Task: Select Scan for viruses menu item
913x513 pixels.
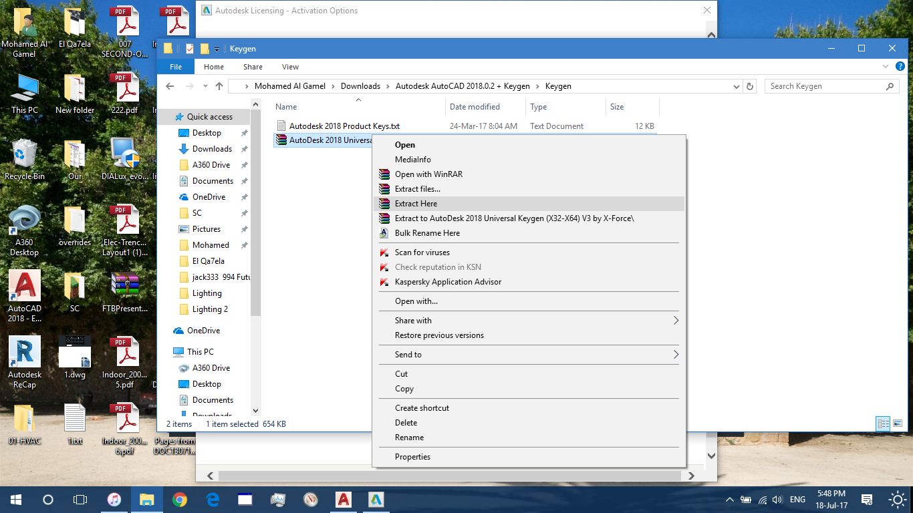Action: tap(529, 252)
